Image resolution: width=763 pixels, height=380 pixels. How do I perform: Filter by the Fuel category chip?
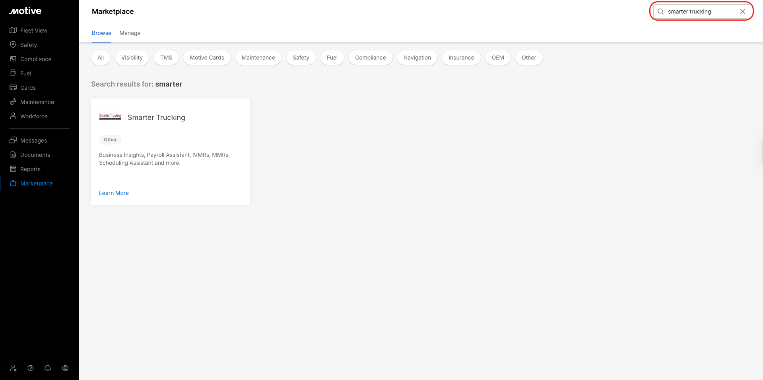pyautogui.click(x=332, y=58)
